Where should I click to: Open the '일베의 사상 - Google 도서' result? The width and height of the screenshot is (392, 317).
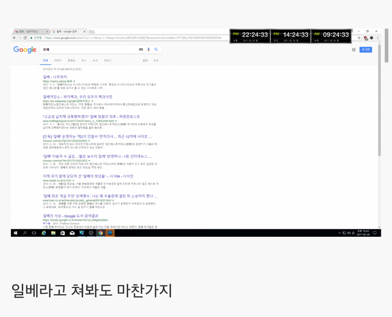pos(70,216)
